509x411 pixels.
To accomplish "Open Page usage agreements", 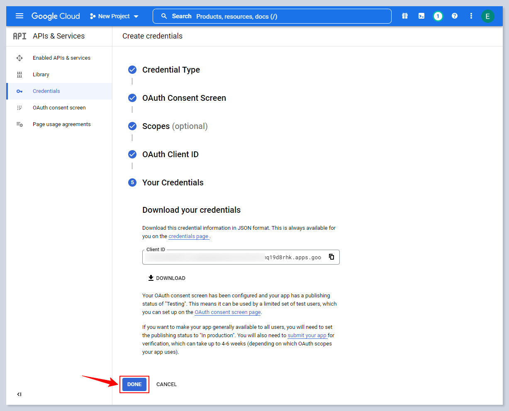I will click(x=59, y=124).
